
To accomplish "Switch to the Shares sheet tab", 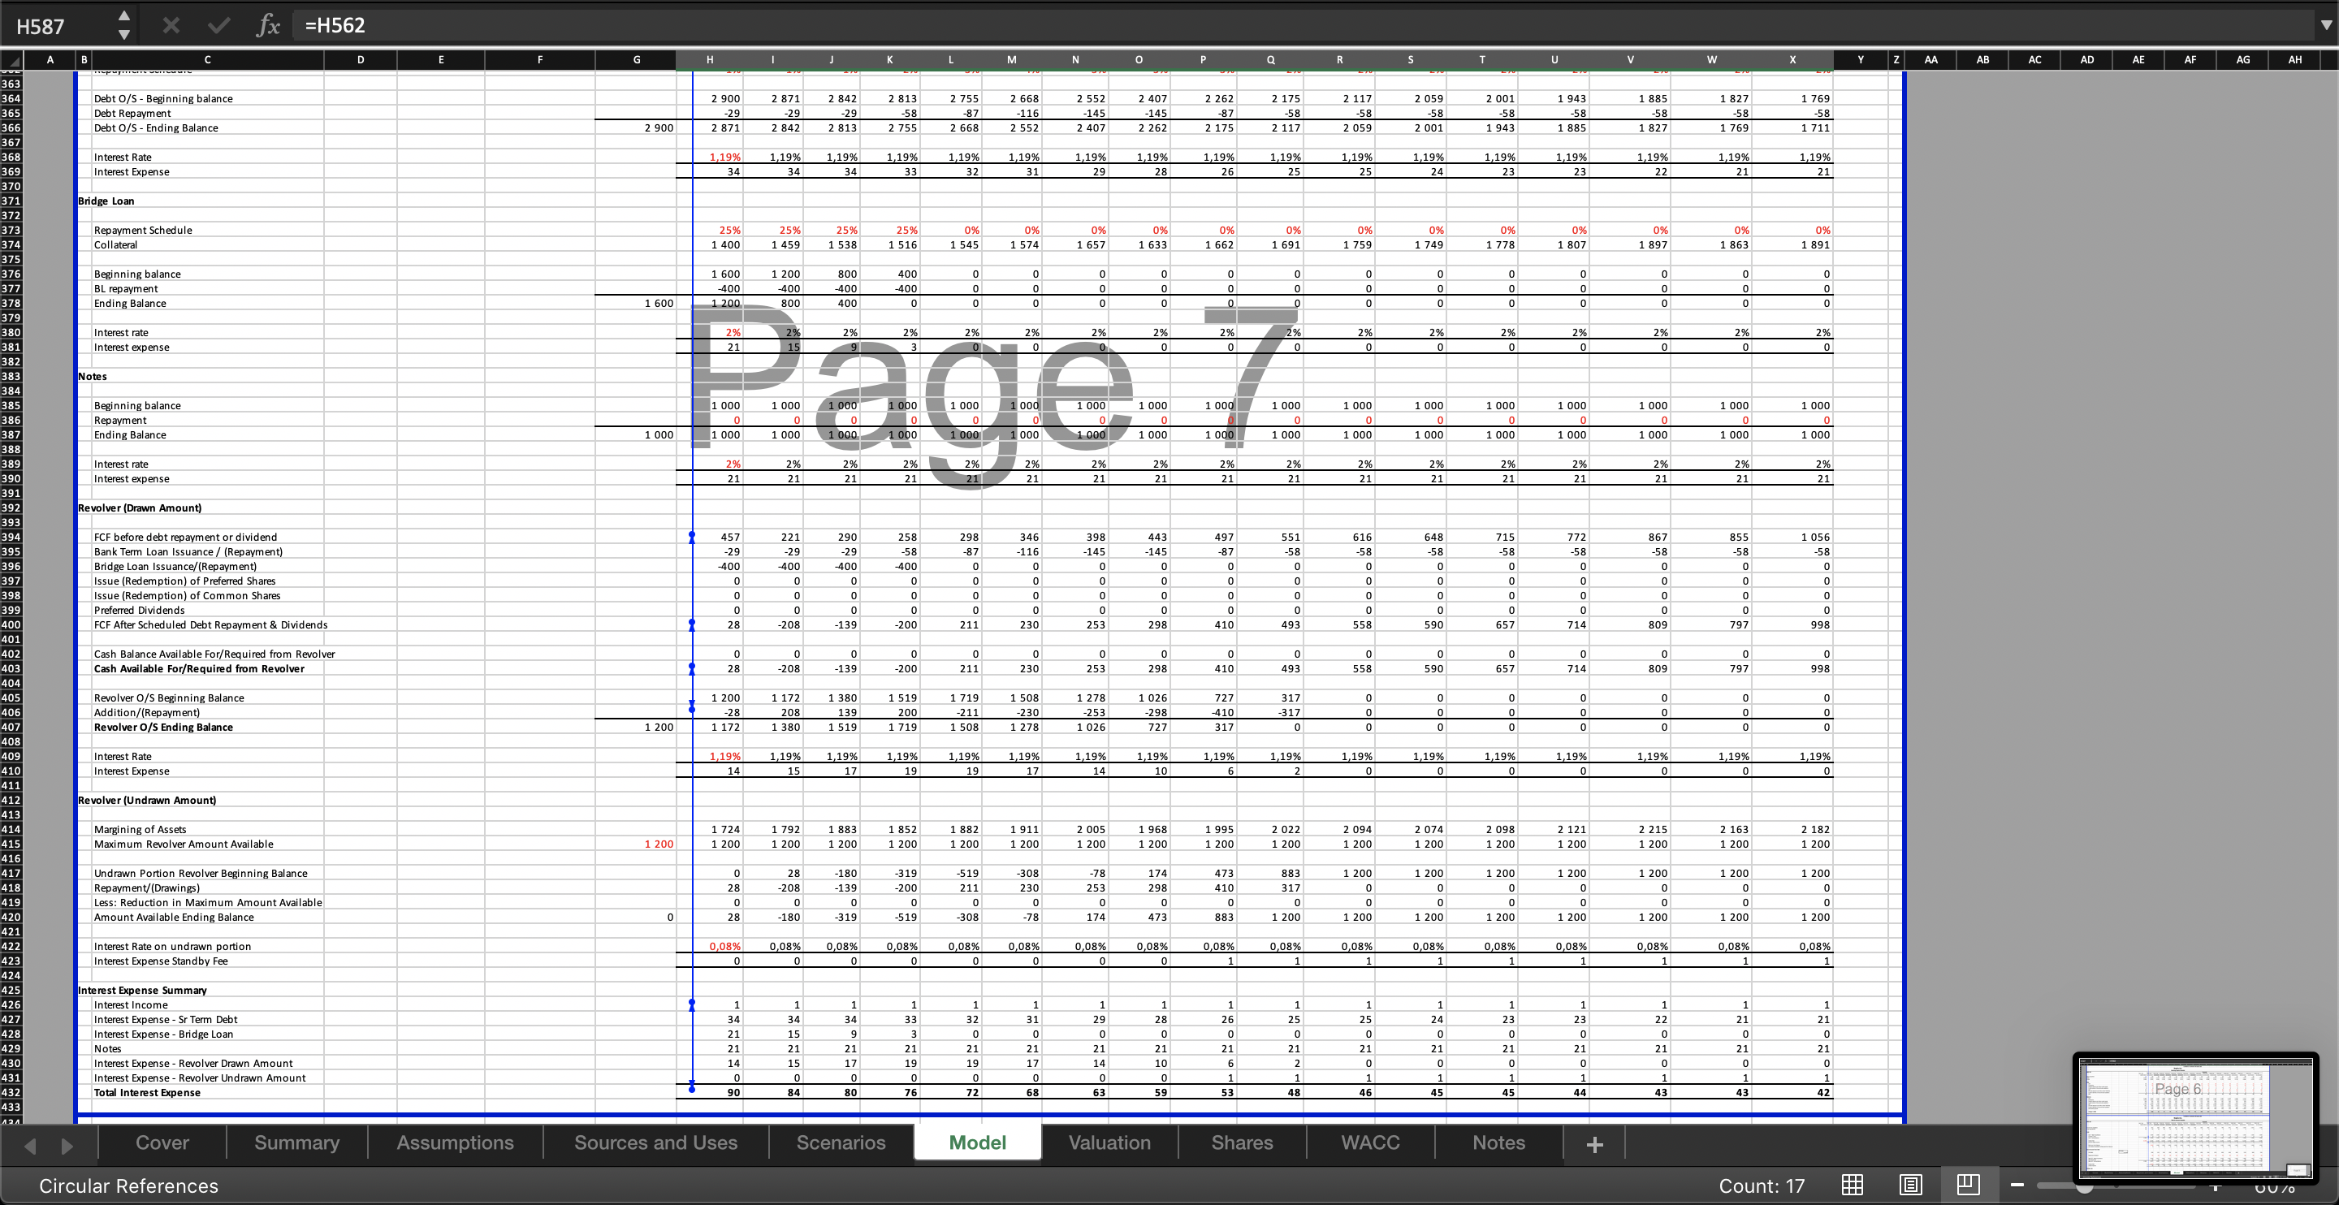I will [1242, 1143].
